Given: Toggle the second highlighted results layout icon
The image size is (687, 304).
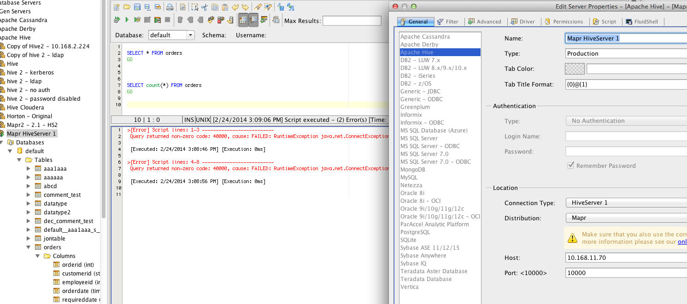Looking at the screenshot, I should click(253, 20).
